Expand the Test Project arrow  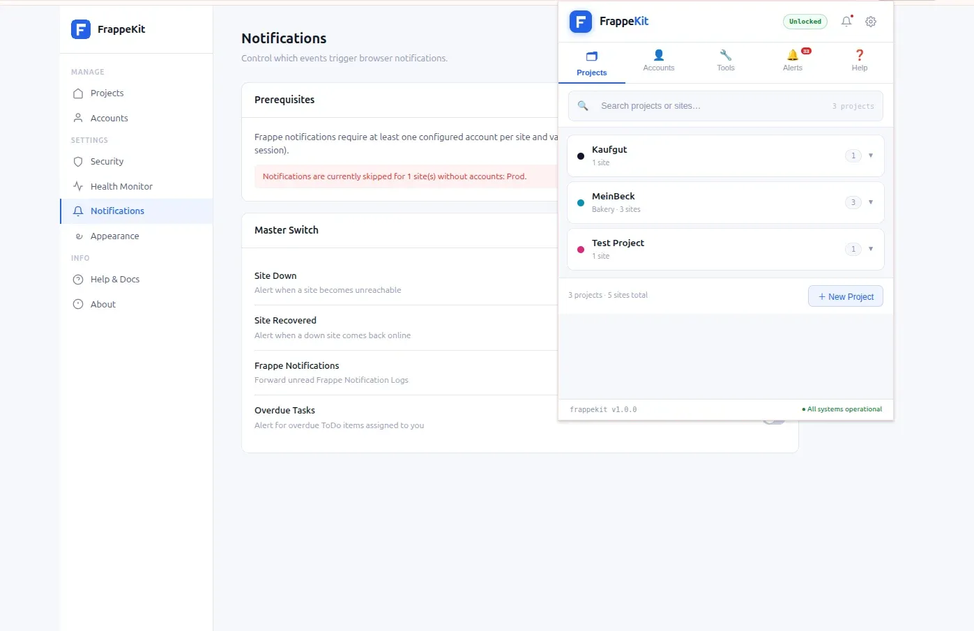click(871, 249)
